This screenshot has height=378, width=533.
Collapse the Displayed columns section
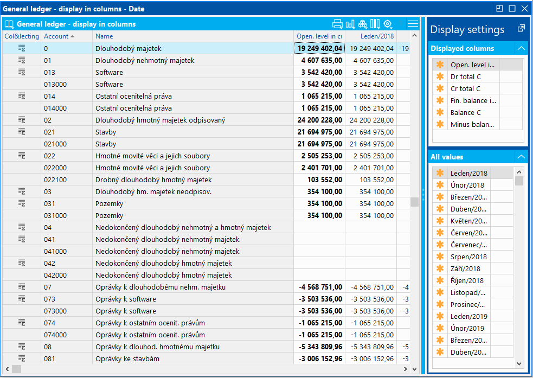(521, 48)
